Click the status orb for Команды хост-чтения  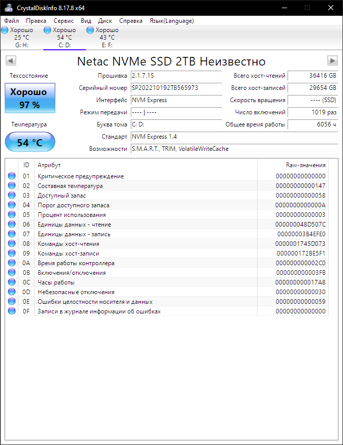(x=12, y=243)
